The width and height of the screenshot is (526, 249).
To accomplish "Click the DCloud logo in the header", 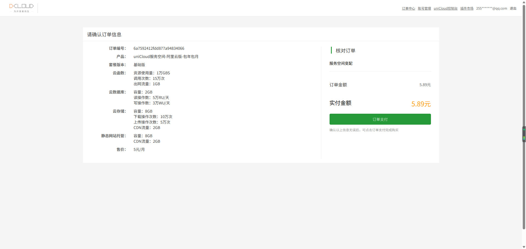I will point(21,8).
